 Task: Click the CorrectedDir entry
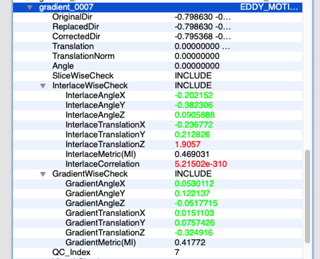[x=76, y=36]
